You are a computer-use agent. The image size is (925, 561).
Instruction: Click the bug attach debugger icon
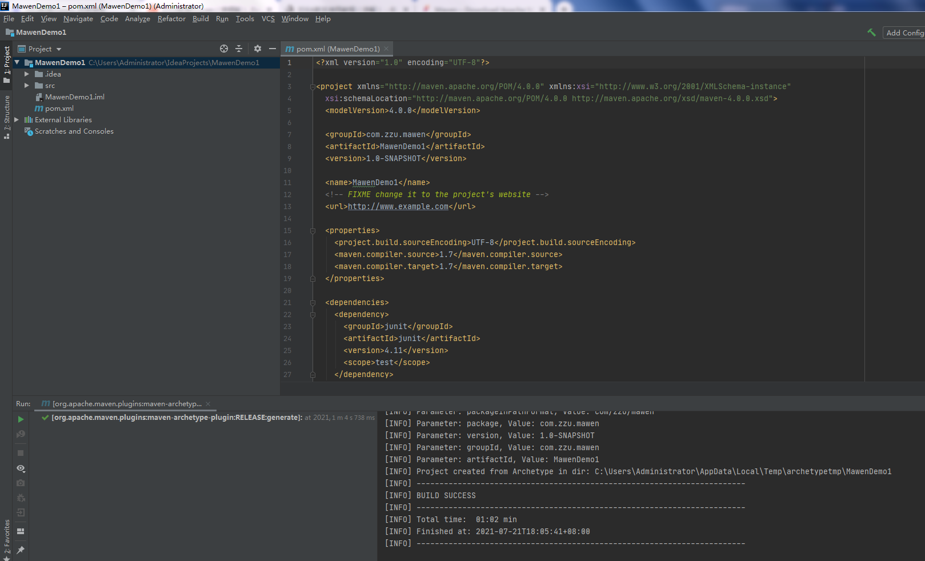coord(21,498)
